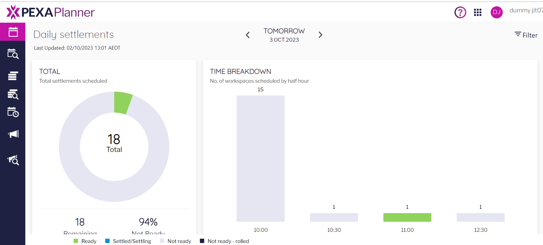Viewport: 543px width, 245px height.
Task: Open the help question mark icon
Action: [460, 12]
